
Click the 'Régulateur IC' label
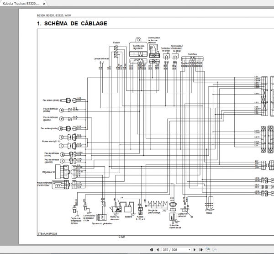click(48, 172)
